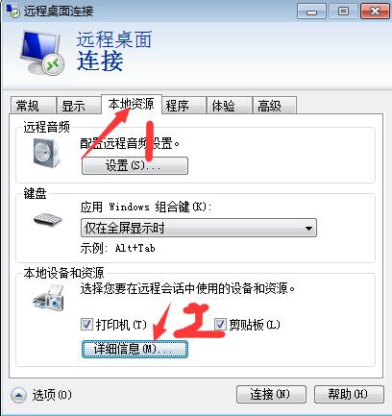Viewport: 392px width, 416px height.
Task: Collapse options with the 选项 arrow icon
Action: point(18,395)
